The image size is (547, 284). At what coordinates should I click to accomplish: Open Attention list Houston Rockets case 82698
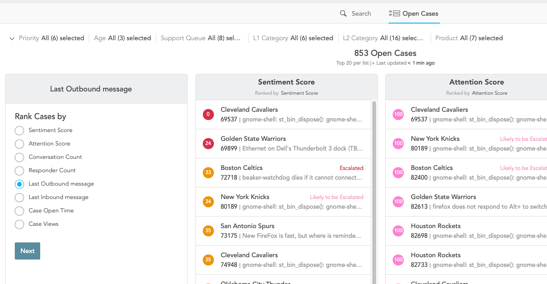point(467,231)
